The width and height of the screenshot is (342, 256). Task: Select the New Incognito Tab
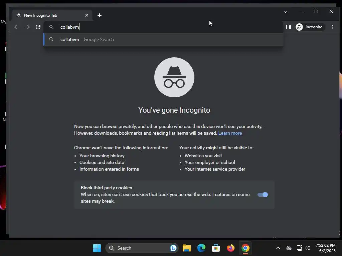tap(52, 15)
